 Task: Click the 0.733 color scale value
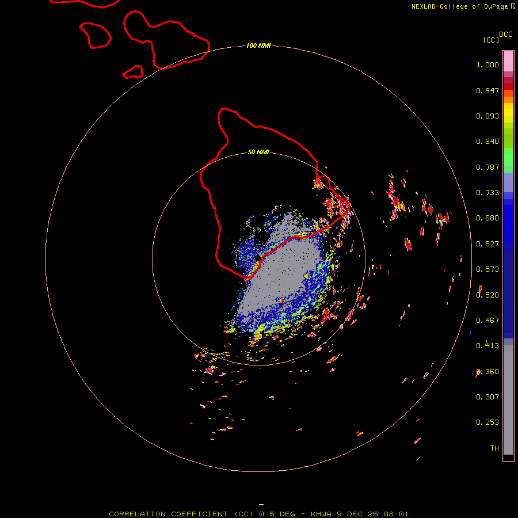point(487,193)
